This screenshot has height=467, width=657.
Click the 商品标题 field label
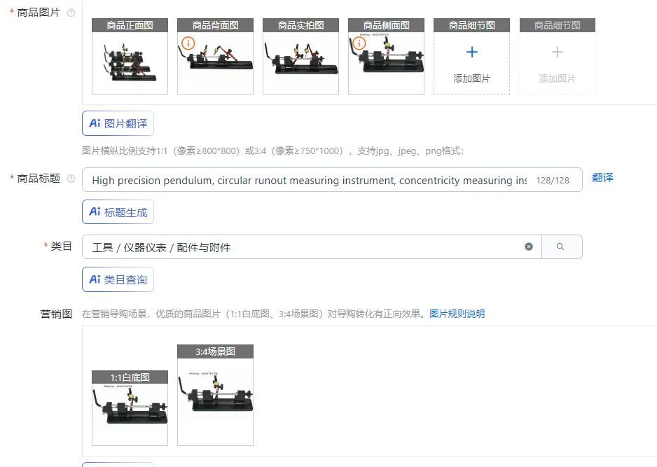(x=39, y=179)
